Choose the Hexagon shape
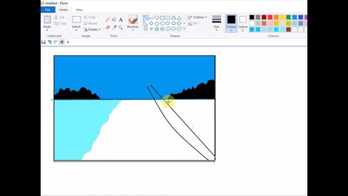The height and width of the screenshot is (196, 348). (162, 23)
